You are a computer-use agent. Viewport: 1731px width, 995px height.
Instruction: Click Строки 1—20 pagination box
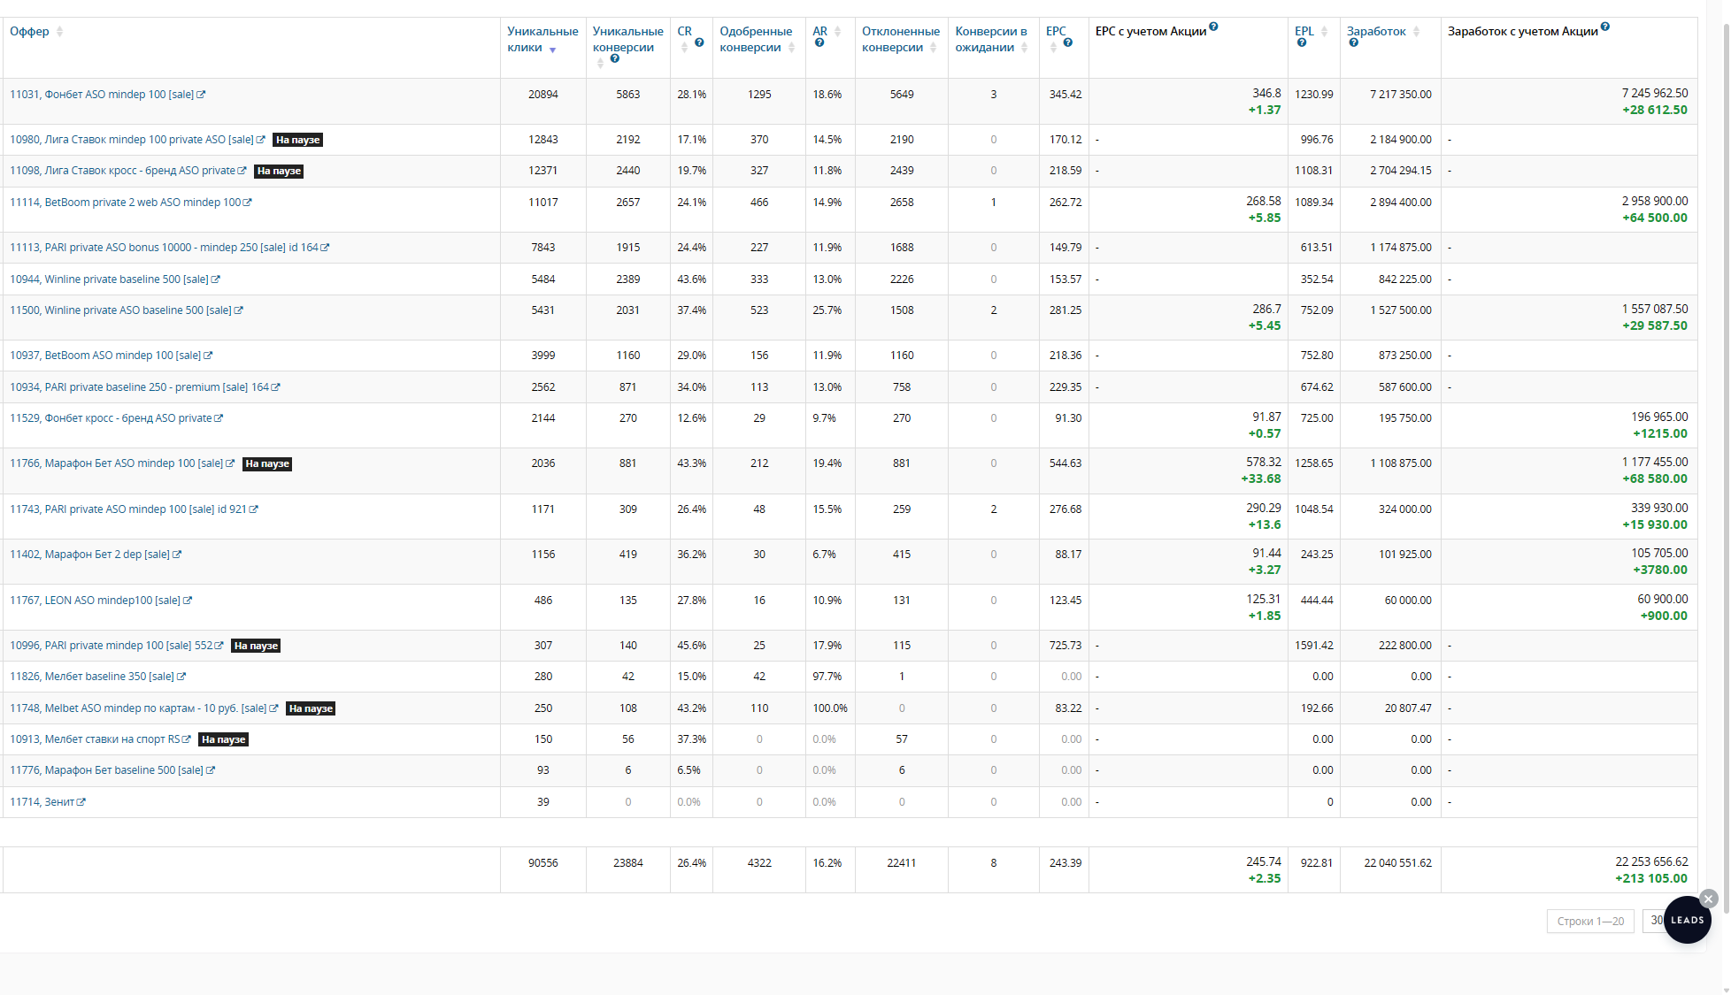pos(1590,921)
